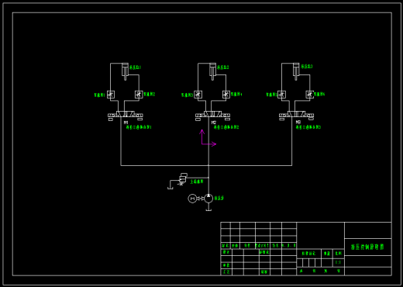The height and width of the screenshot is (287, 403).
Task: Select the hydraulic cylinder symbol above valve M2
Action: click(x=212, y=71)
